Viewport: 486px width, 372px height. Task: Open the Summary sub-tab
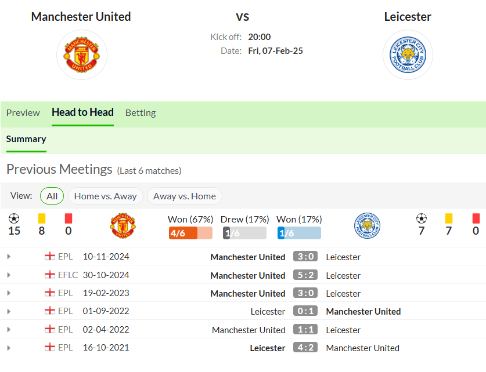26,139
